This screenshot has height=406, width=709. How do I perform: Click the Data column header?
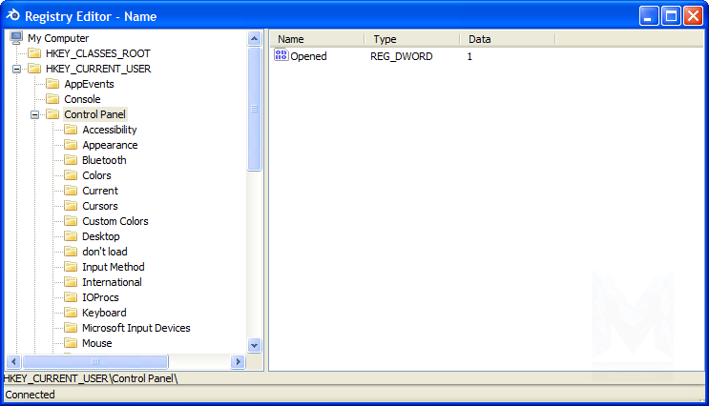pos(507,39)
